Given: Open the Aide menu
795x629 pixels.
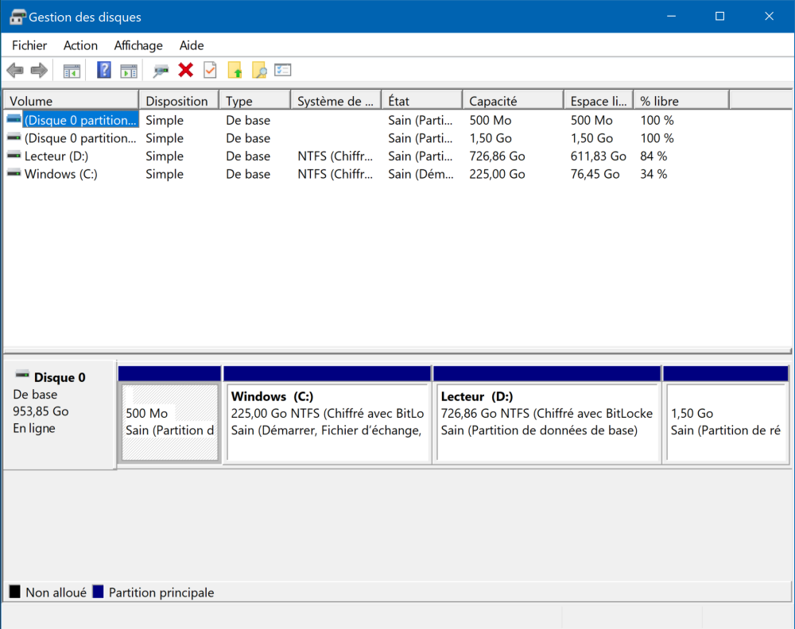Looking at the screenshot, I should tap(192, 45).
